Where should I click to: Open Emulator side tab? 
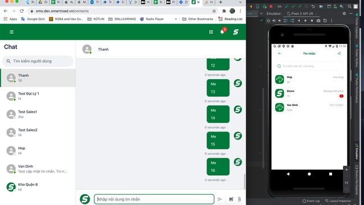pyautogui.click(x=357, y=151)
